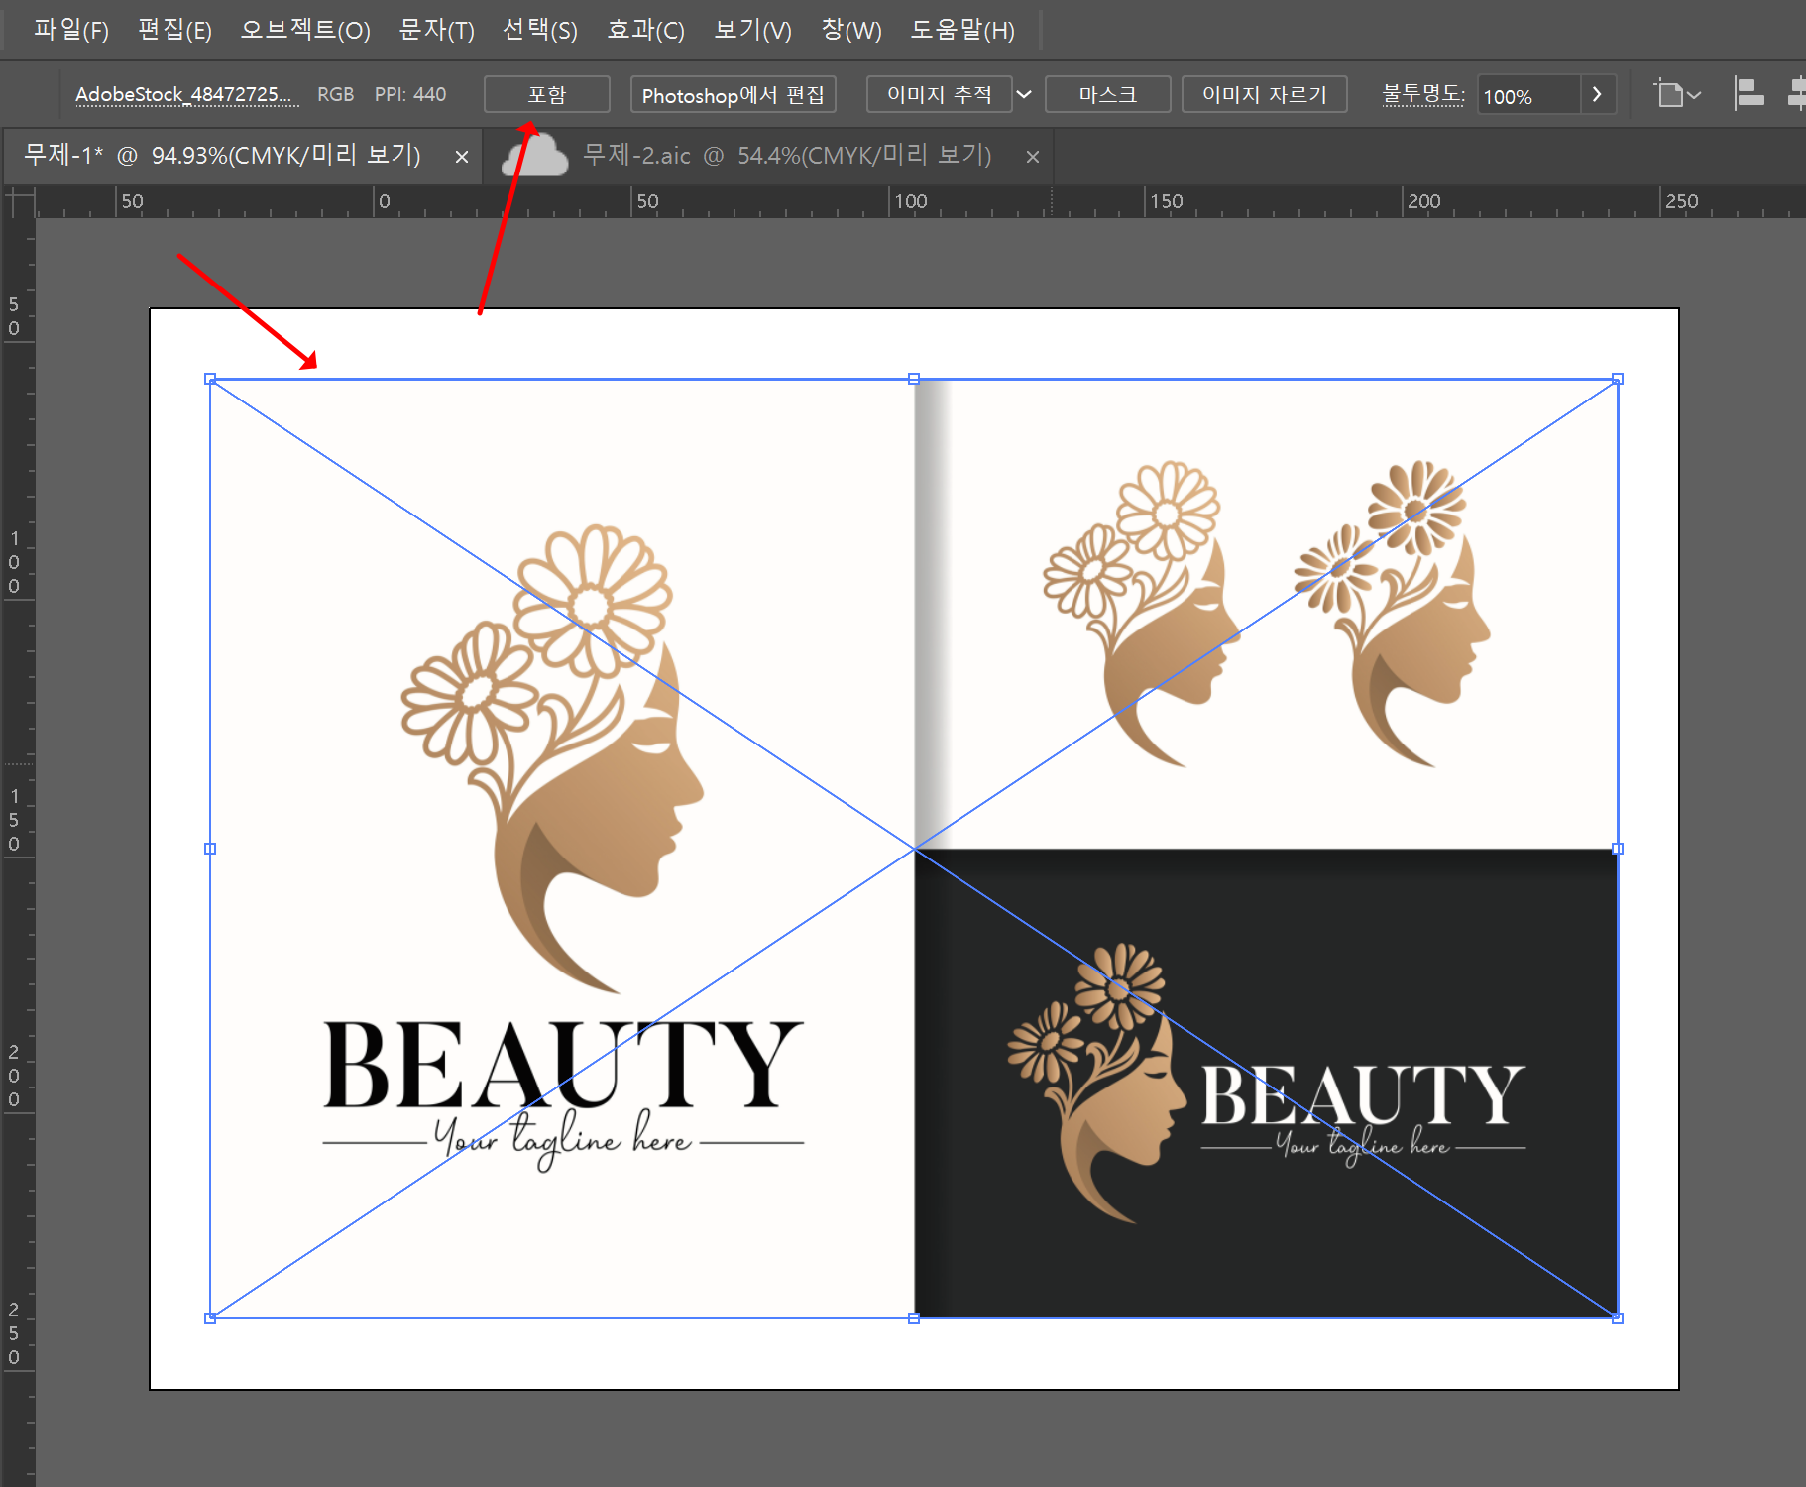Screen dimensions: 1806x1487
Task: Open the 선택(S) menu
Action: pos(540,30)
